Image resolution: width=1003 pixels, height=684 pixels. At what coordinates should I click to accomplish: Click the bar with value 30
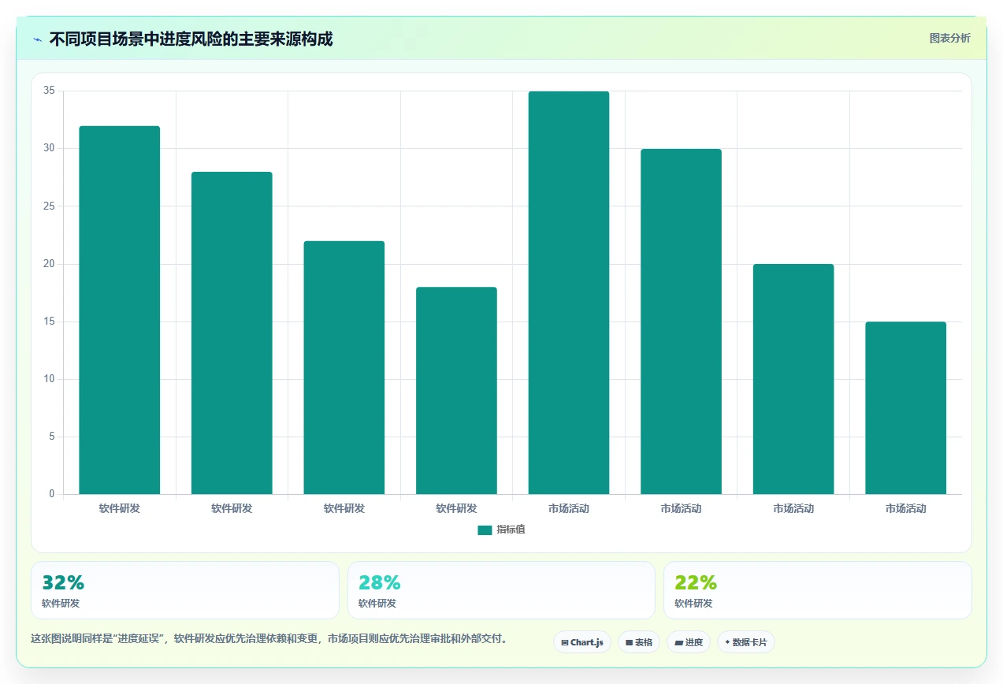point(681,322)
